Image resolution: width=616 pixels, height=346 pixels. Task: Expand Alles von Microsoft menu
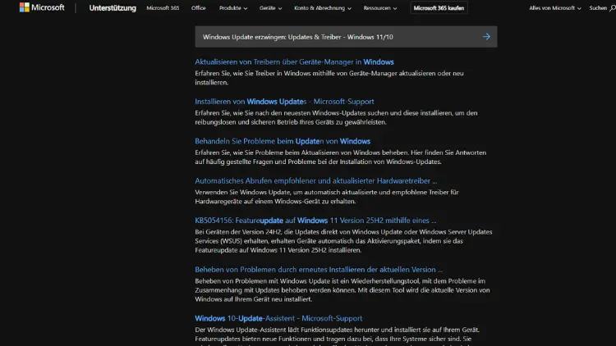pos(554,8)
